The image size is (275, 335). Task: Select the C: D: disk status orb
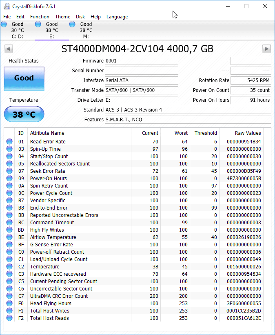(4, 24)
